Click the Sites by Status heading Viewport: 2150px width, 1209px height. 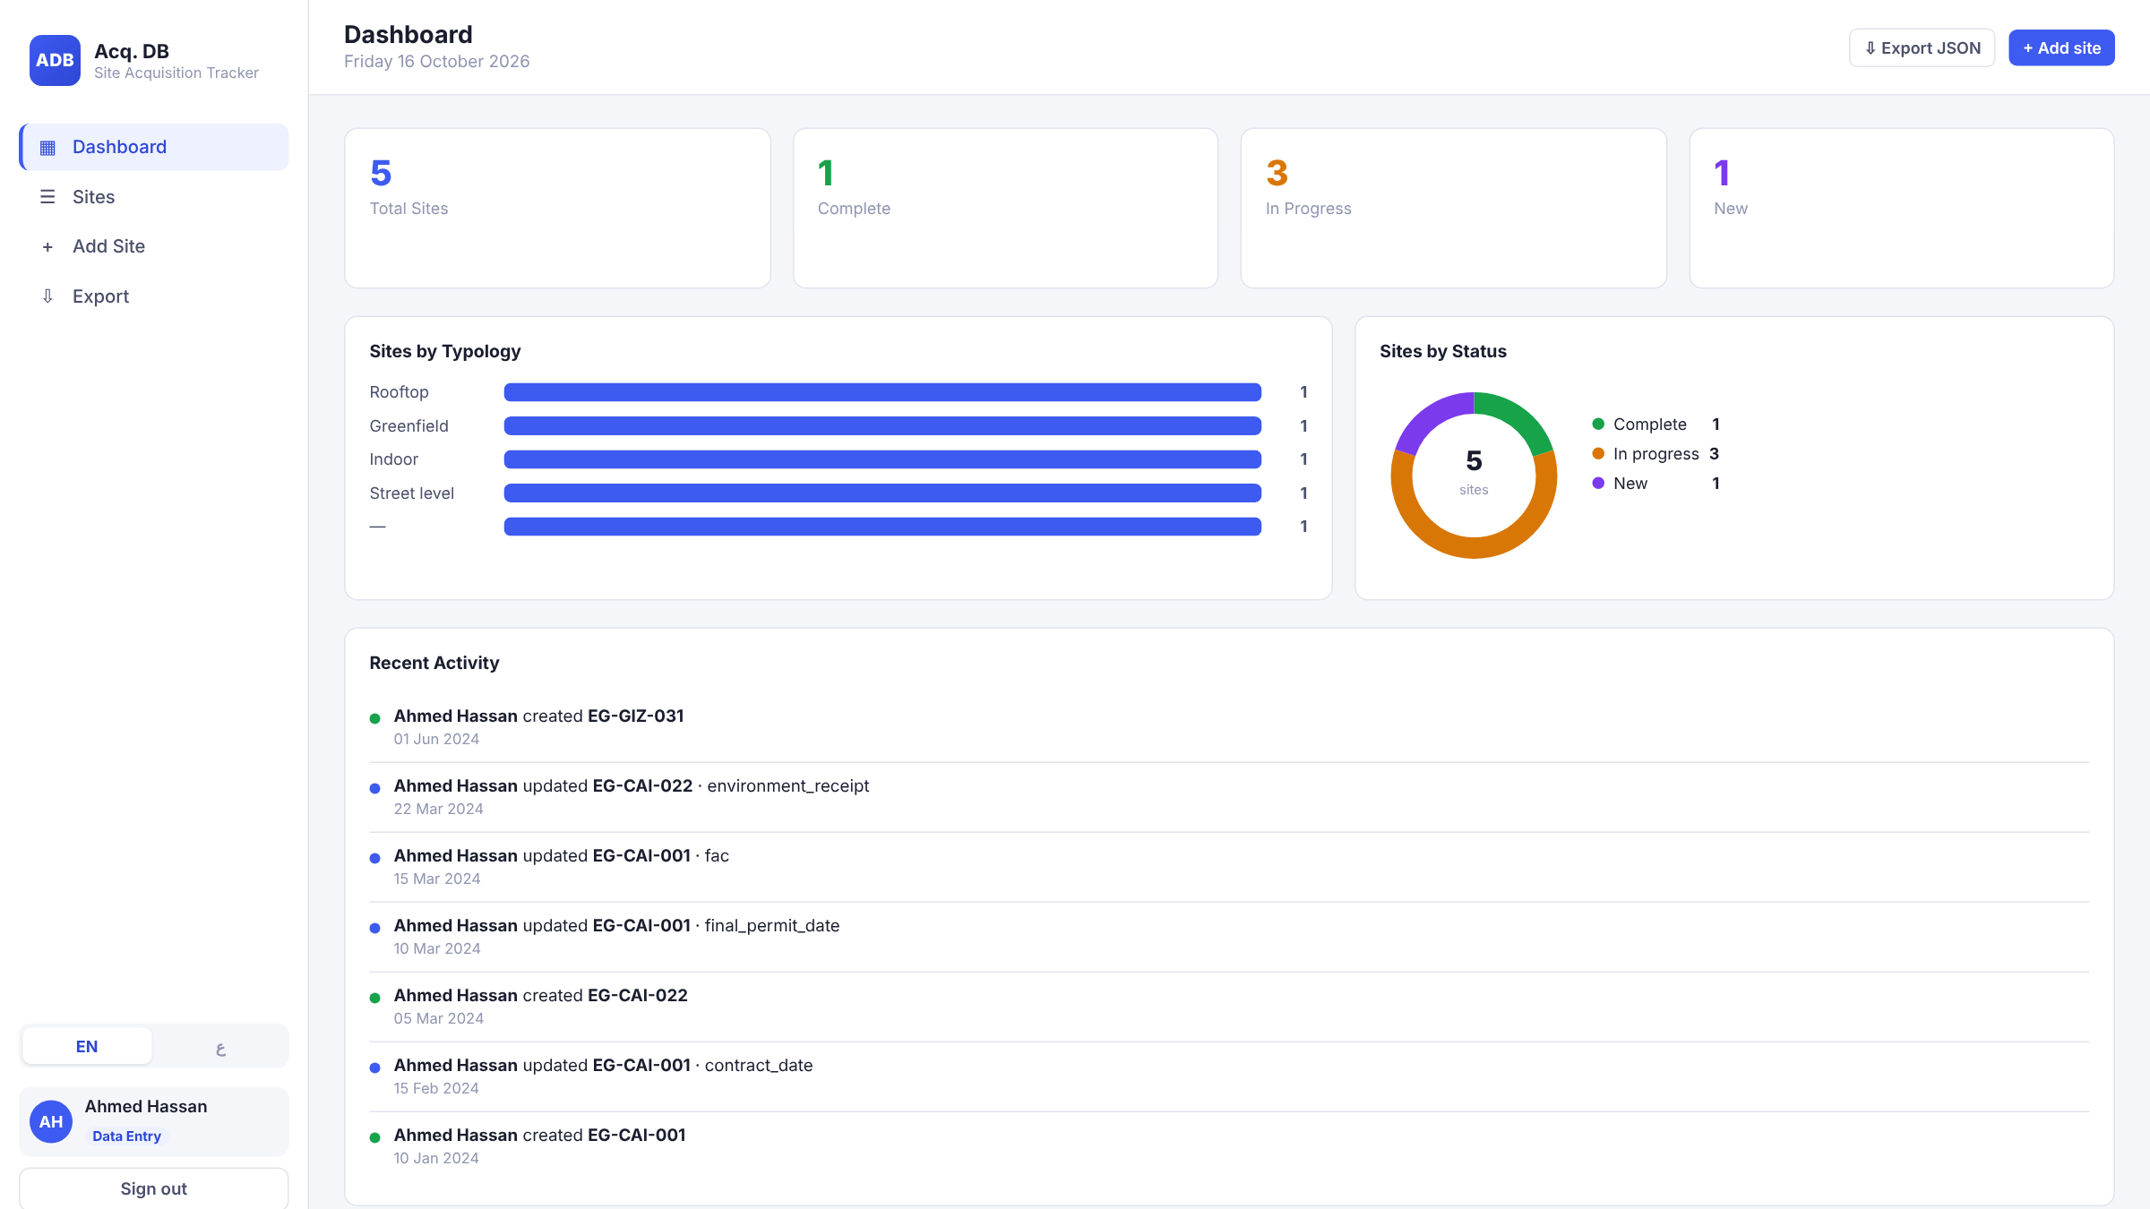point(1442,351)
